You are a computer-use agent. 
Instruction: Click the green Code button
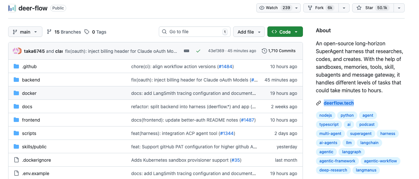click(285, 32)
